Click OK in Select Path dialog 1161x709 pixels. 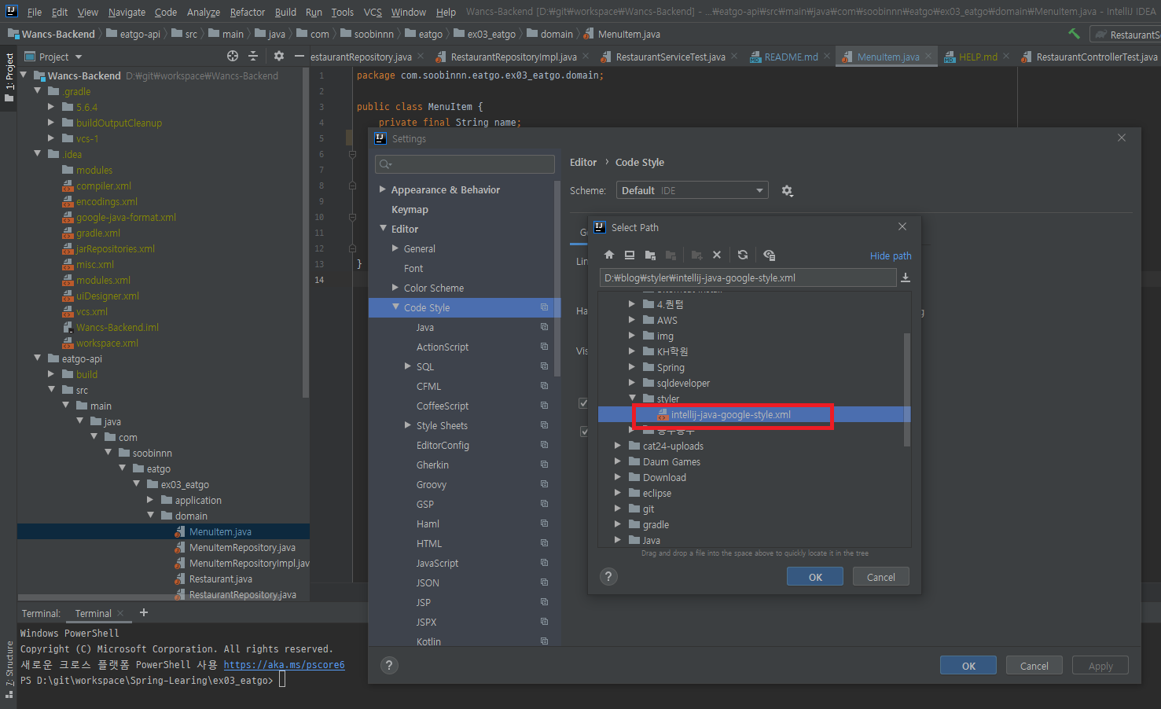pyautogui.click(x=815, y=577)
